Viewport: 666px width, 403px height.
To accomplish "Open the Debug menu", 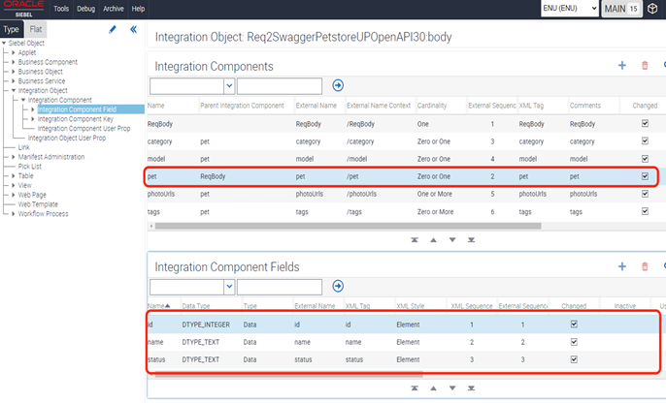I will [x=85, y=9].
